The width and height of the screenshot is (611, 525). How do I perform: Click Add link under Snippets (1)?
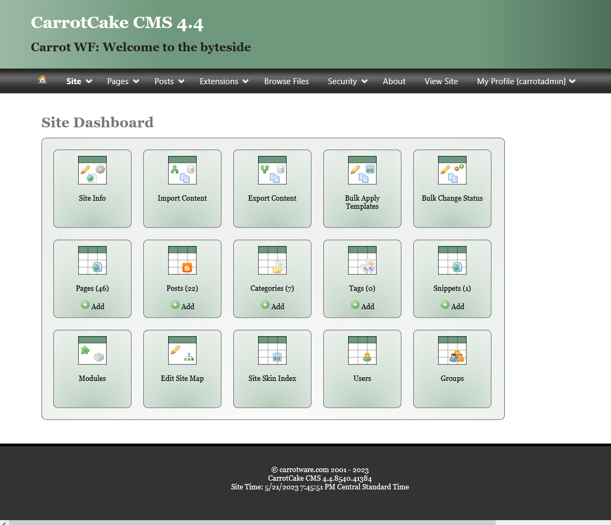[x=458, y=306]
